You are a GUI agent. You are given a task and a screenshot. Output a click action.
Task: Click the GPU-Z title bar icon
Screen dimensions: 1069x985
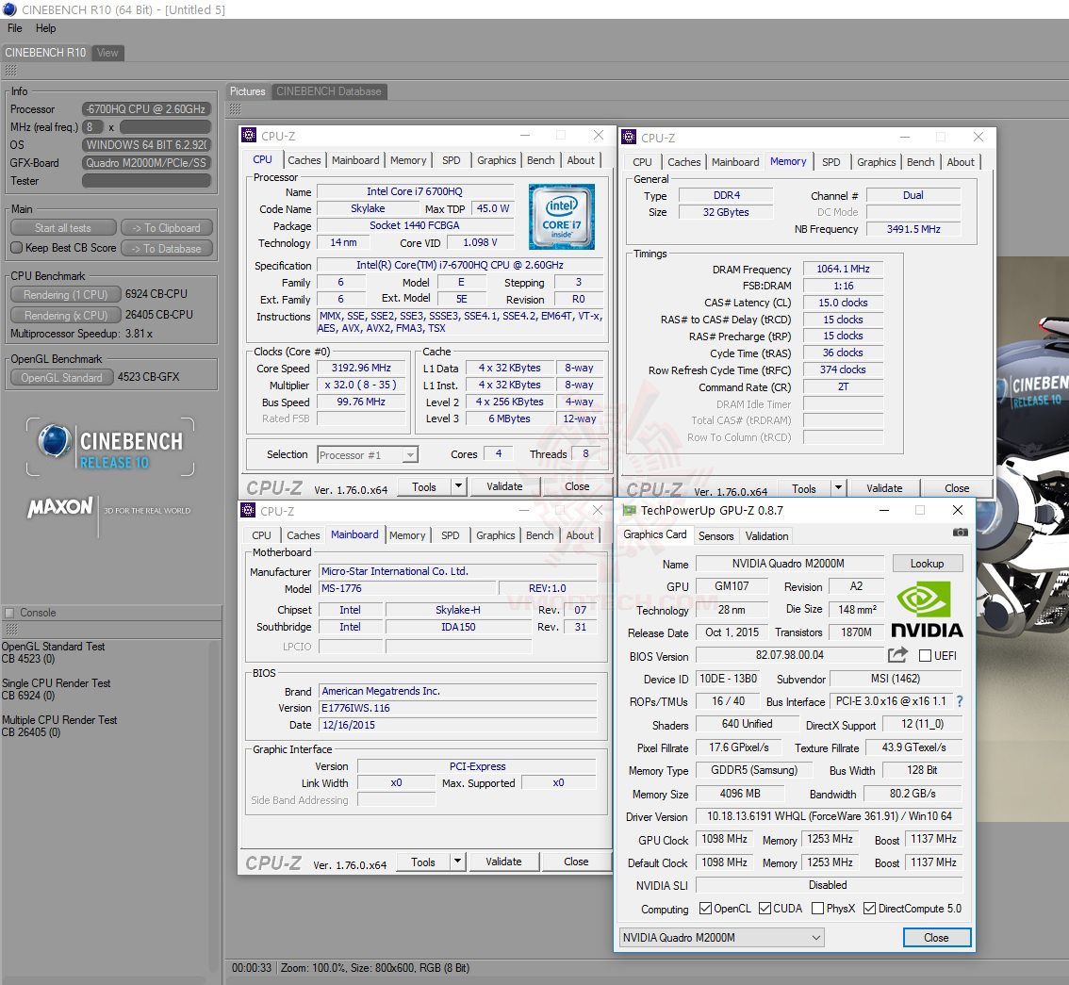point(629,510)
